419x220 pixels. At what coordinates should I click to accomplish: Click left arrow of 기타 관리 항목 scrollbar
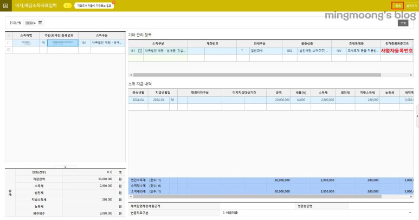point(131,75)
